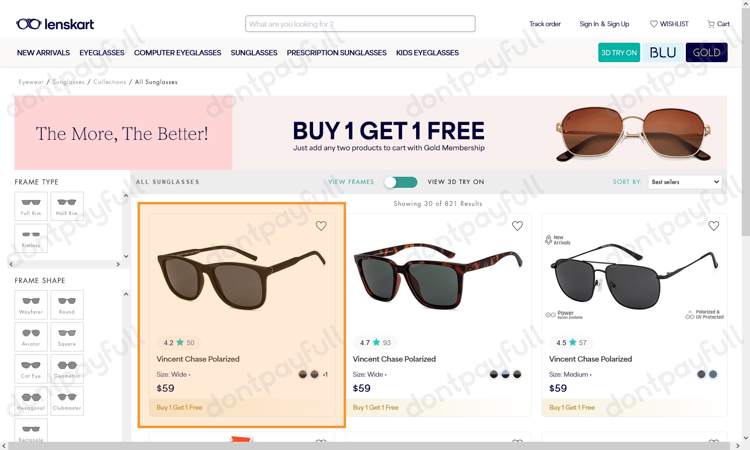This screenshot has width=750, height=450.
Task: Wishlist the tortoise-frame sunglasses
Action: point(517,226)
